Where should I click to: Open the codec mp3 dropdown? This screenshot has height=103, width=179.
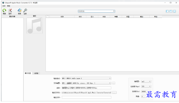146,81
